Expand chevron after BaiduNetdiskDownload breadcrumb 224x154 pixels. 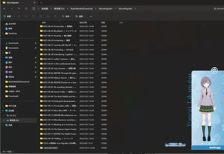coord(95,9)
